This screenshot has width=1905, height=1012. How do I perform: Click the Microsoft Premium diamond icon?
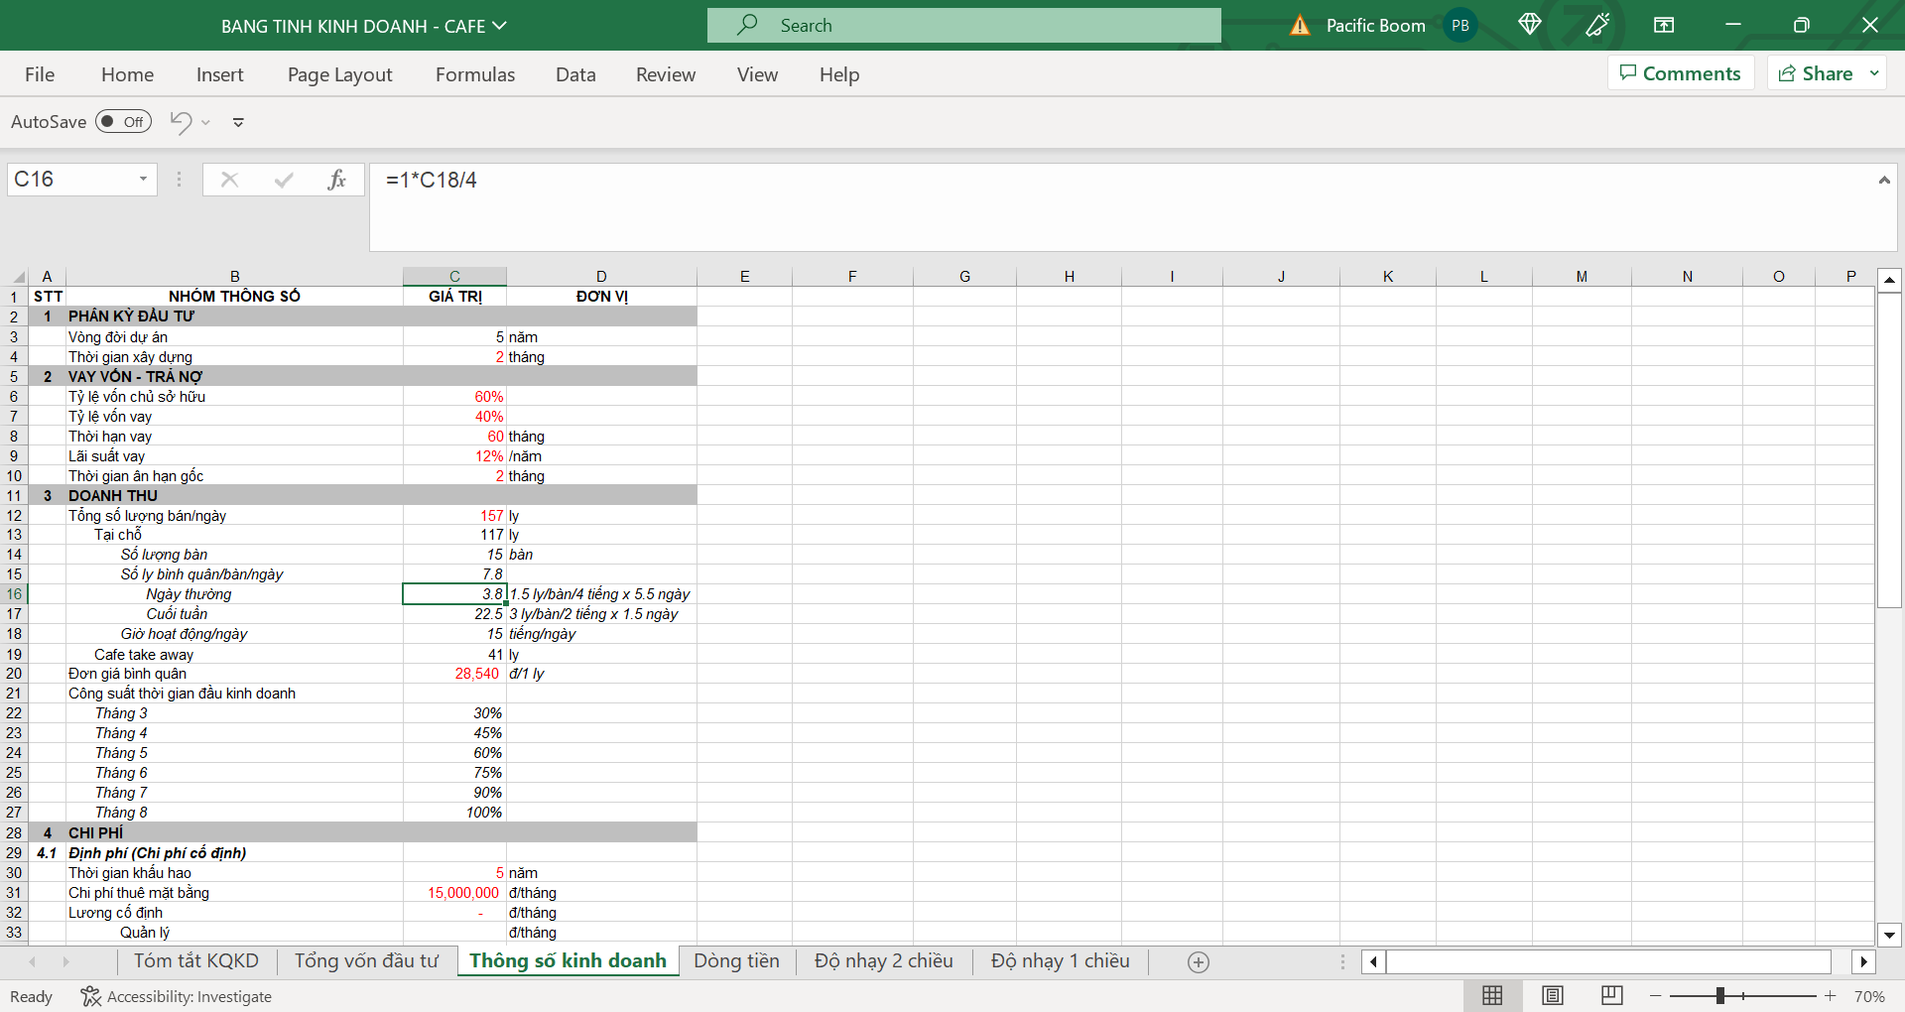[1529, 25]
